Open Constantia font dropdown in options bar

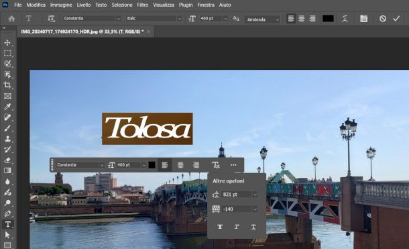[x=118, y=19]
